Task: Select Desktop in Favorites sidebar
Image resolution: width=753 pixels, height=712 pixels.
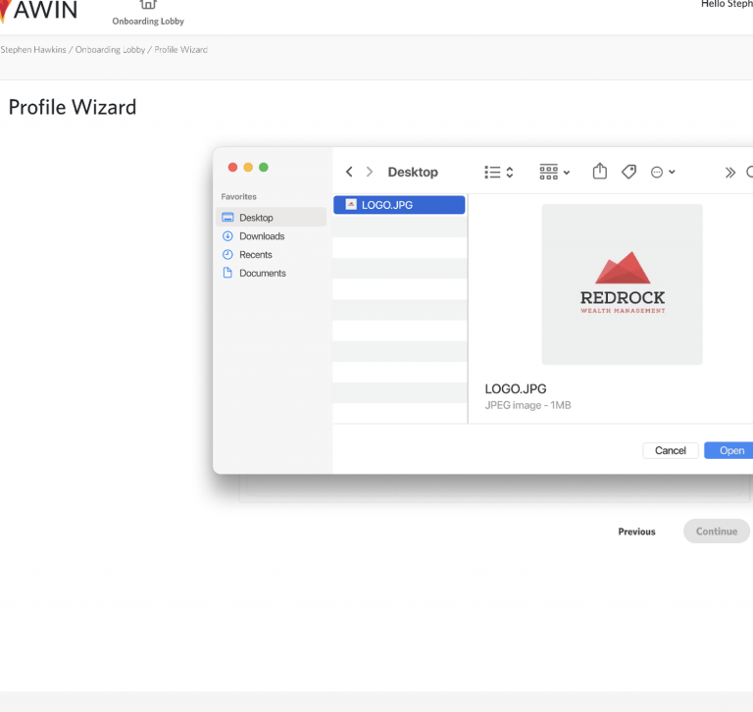Action: click(x=256, y=218)
